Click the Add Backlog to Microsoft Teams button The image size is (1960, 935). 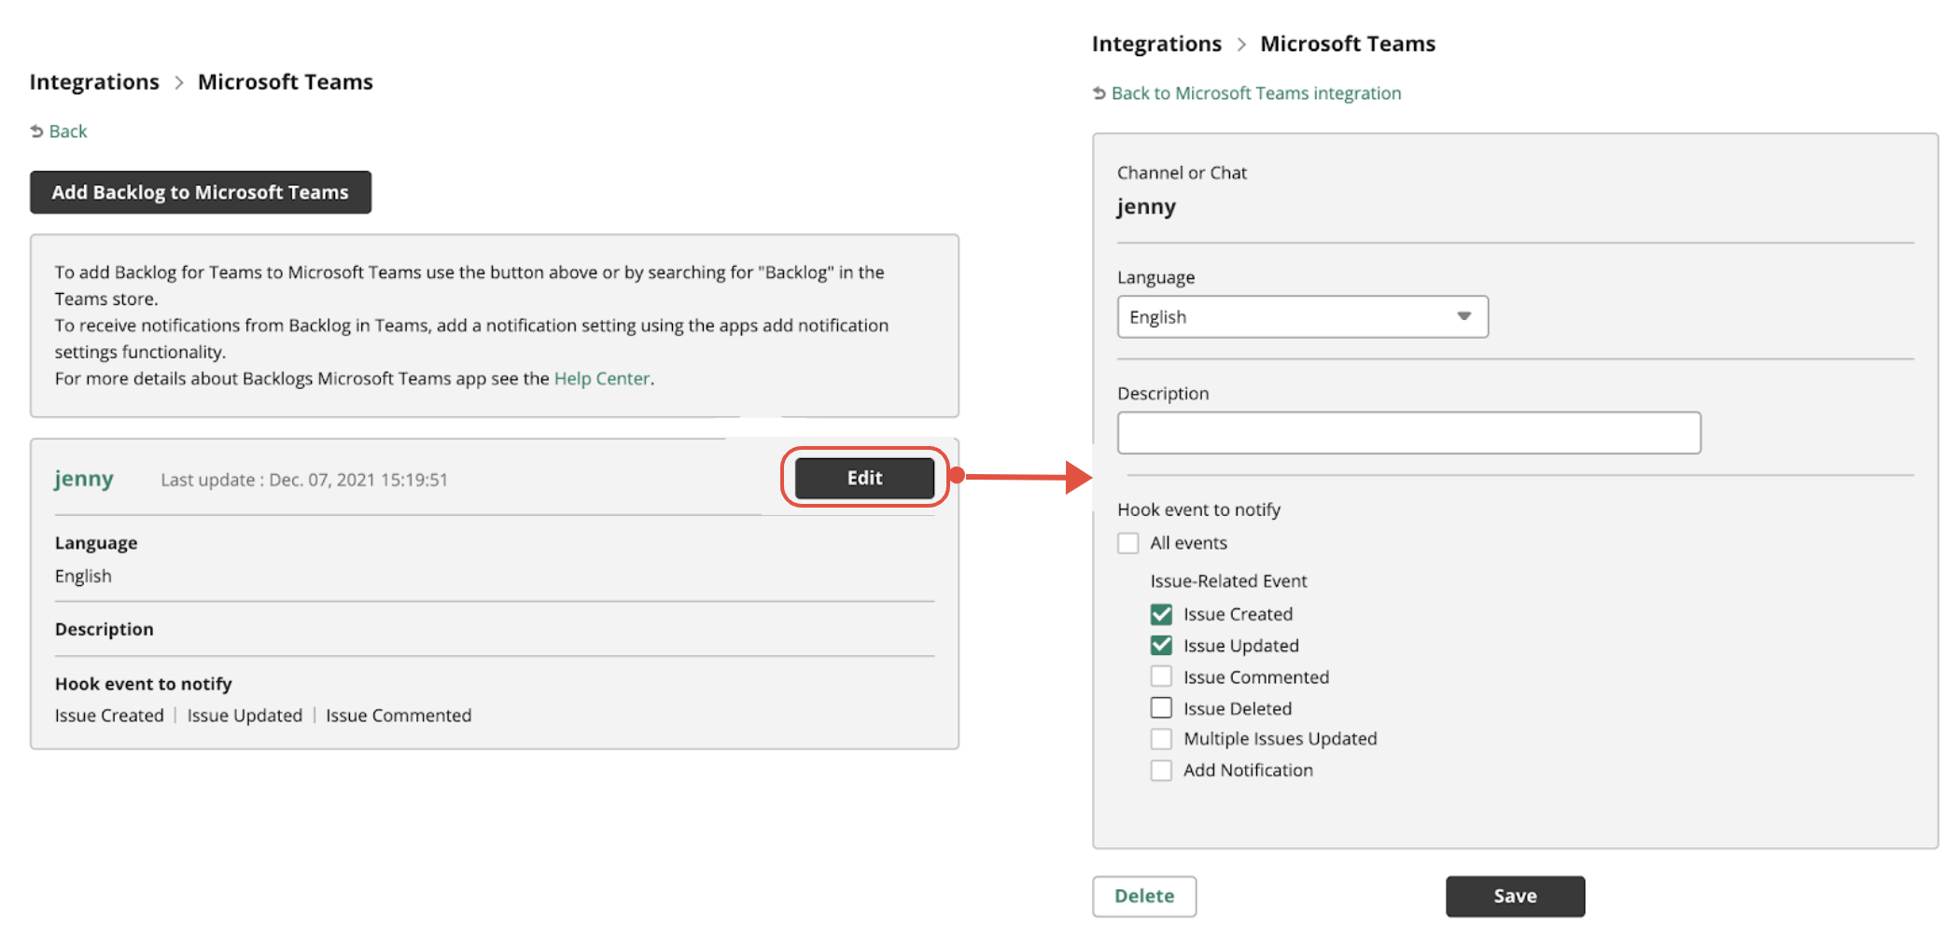click(x=201, y=192)
